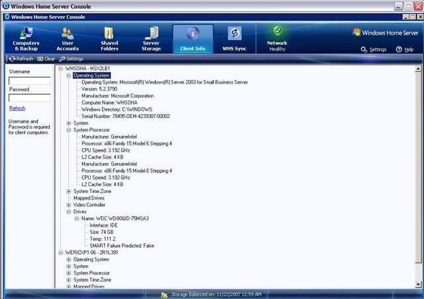Select Manufacturer: Microsoft Corporation row
The height and width of the screenshot is (299, 424).
118,95
